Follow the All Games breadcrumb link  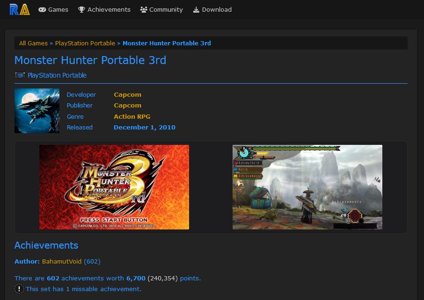coord(33,43)
